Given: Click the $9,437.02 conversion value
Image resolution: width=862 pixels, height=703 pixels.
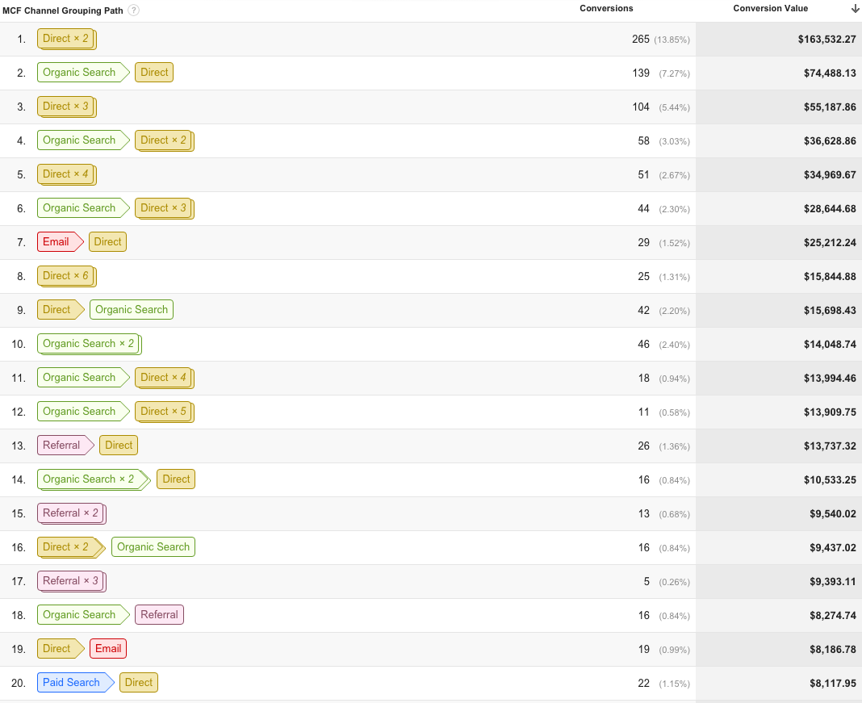Looking at the screenshot, I should pos(832,547).
